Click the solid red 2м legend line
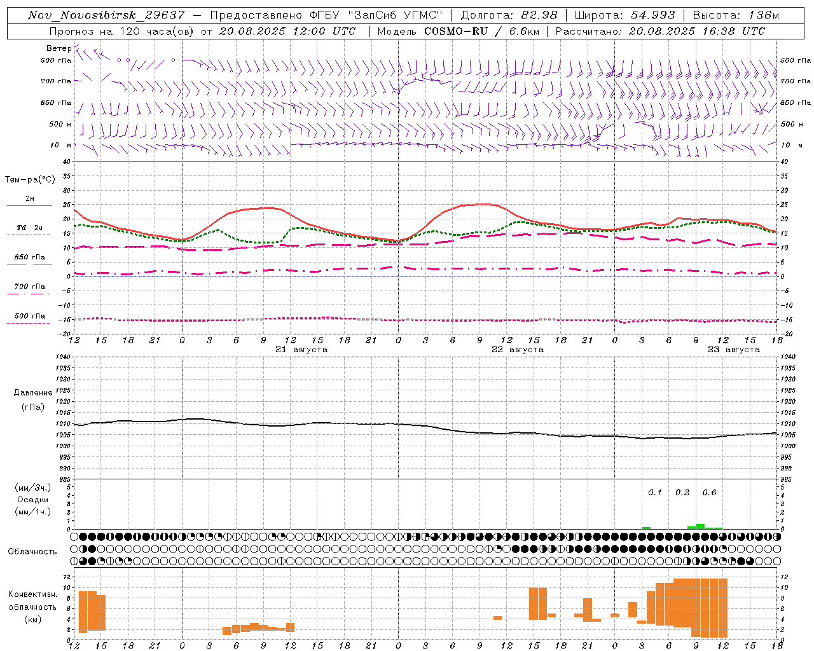This screenshot has height=651, width=814. pos(29,205)
